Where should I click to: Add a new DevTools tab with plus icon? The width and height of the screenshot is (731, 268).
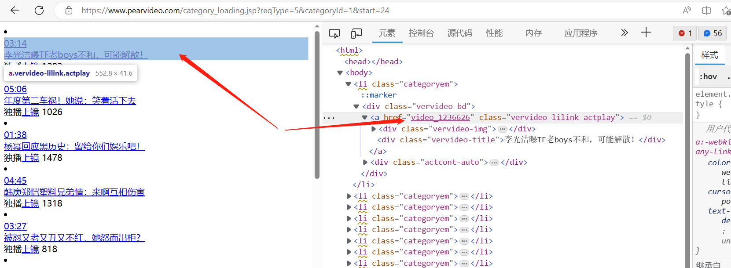tap(646, 32)
